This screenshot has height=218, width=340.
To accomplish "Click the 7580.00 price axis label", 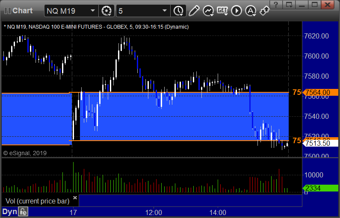I will (x=316, y=76).
